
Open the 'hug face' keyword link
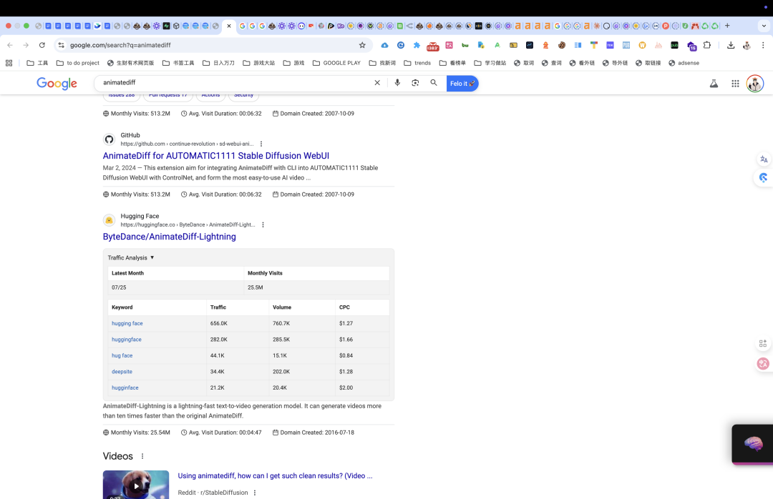click(x=122, y=355)
